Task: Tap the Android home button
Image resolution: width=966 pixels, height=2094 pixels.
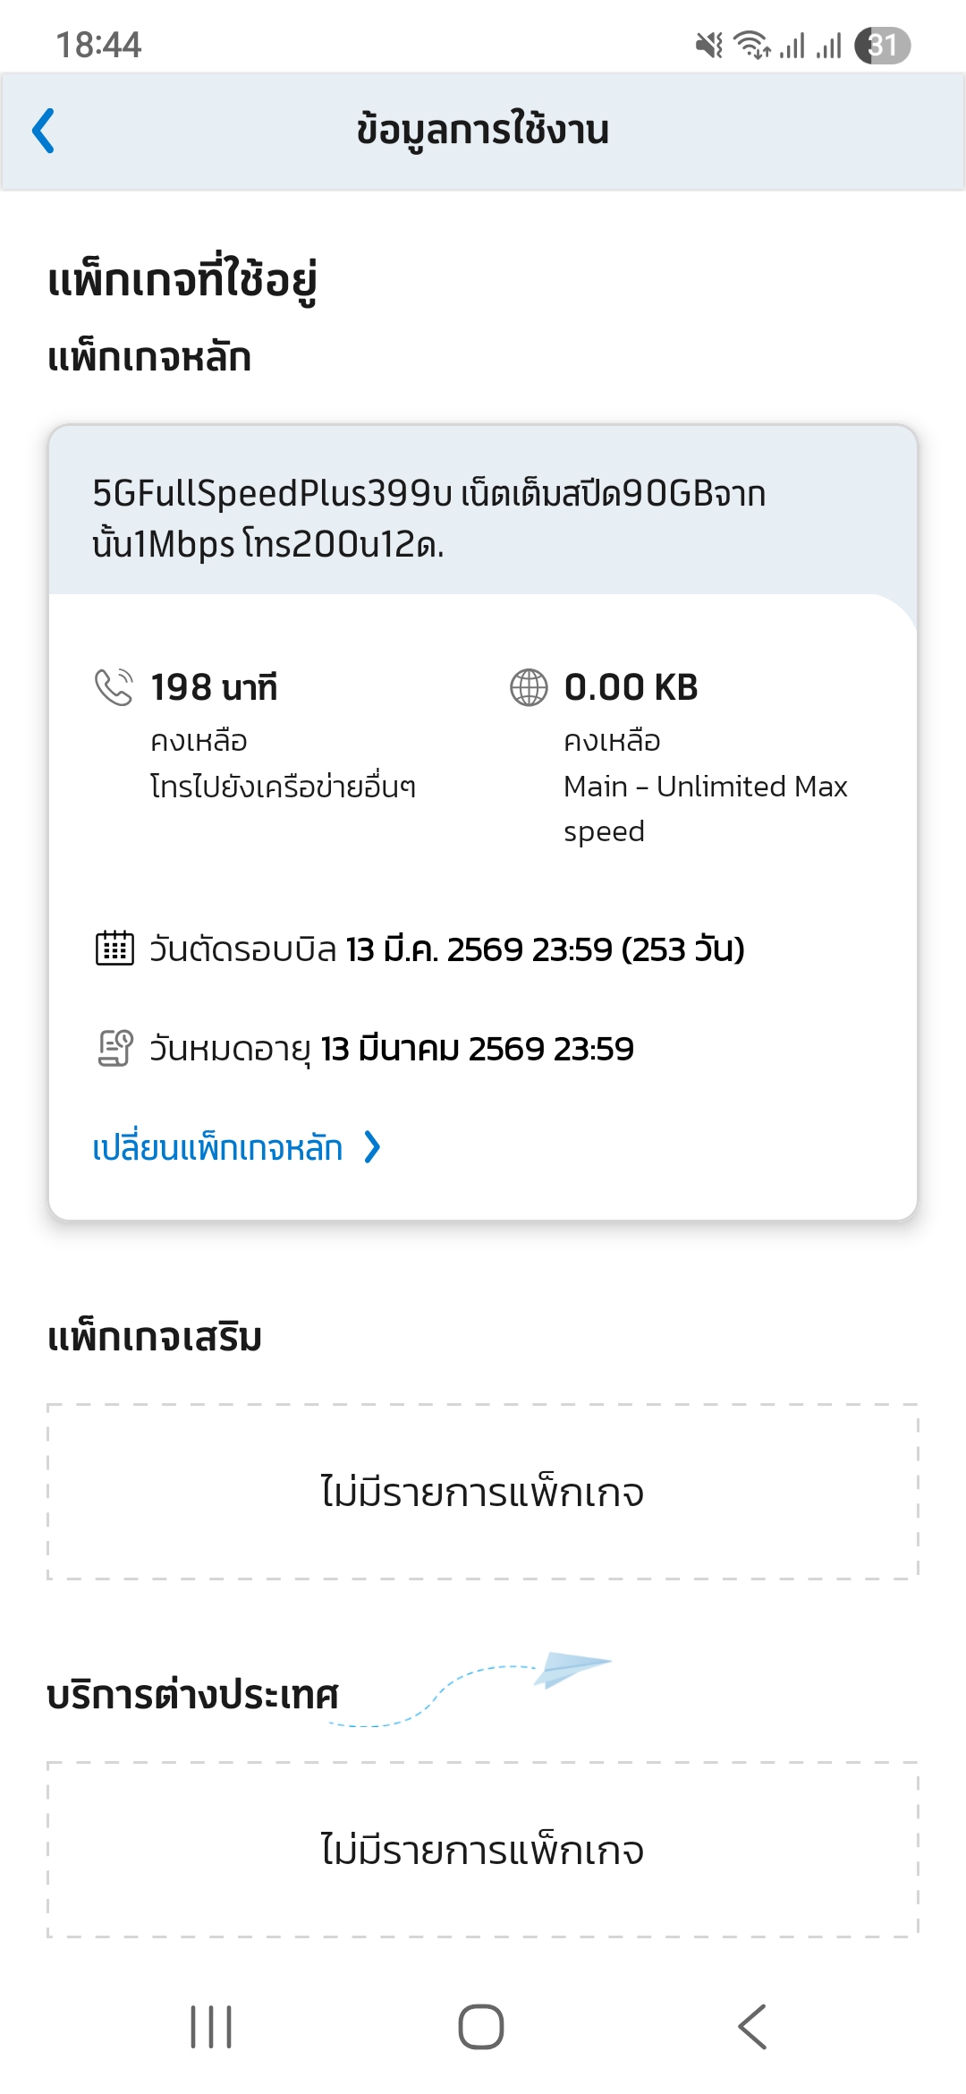Action: 481,2027
